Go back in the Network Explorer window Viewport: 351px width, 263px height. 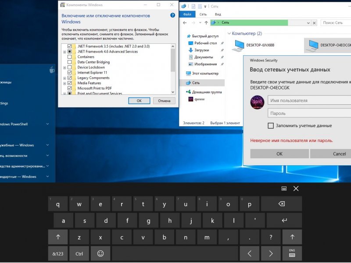point(185,23)
